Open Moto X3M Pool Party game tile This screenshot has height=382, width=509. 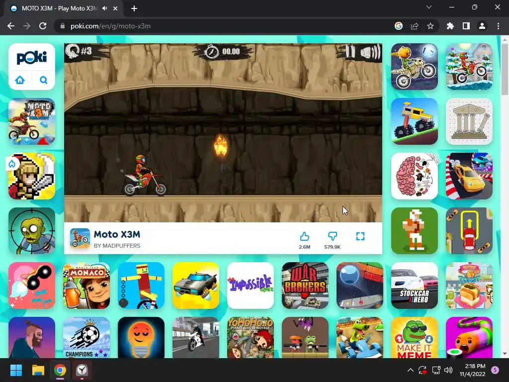tap(32, 121)
